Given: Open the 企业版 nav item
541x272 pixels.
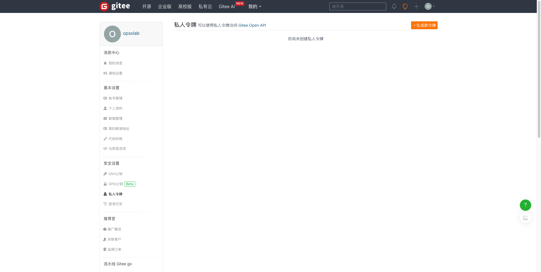Looking at the screenshot, I should [x=165, y=6].
